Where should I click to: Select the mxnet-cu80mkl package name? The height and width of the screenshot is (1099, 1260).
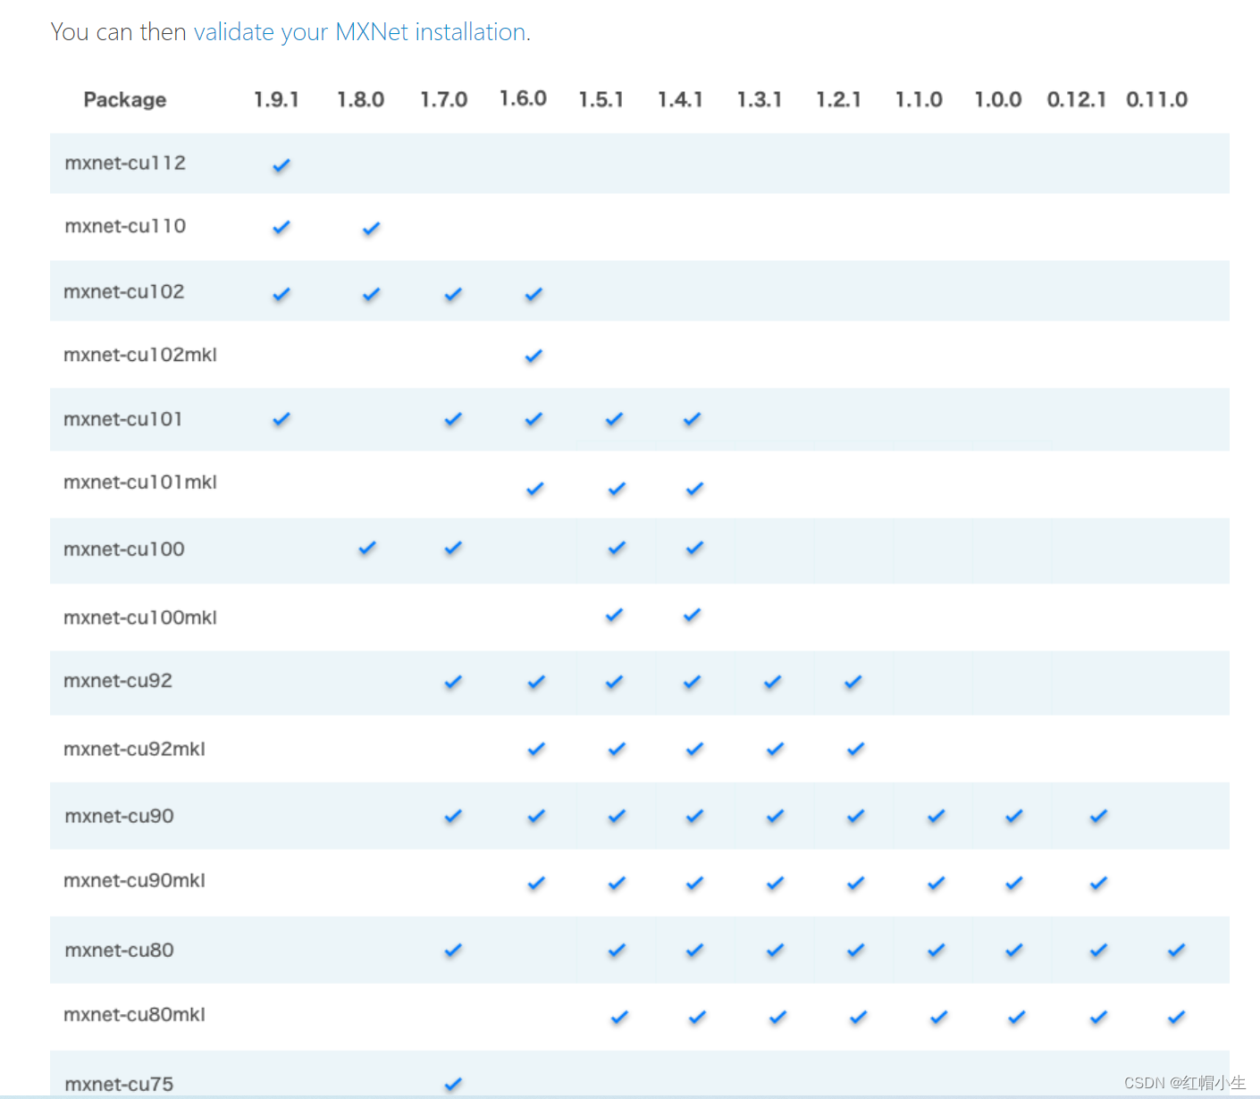pos(135,1014)
